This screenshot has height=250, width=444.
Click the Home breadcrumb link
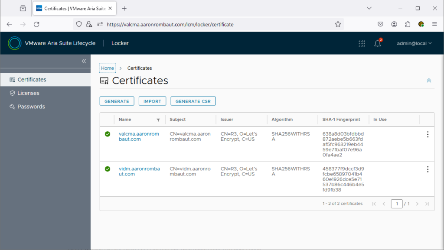[108, 68]
